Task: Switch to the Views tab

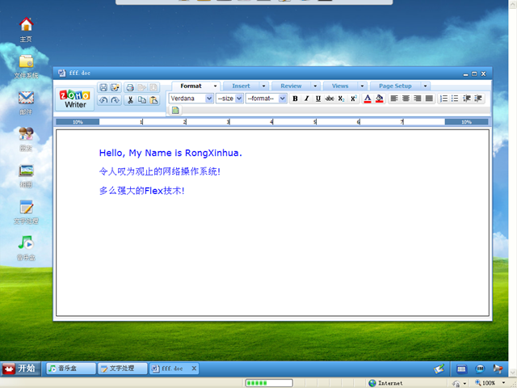Action: pyautogui.click(x=340, y=86)
